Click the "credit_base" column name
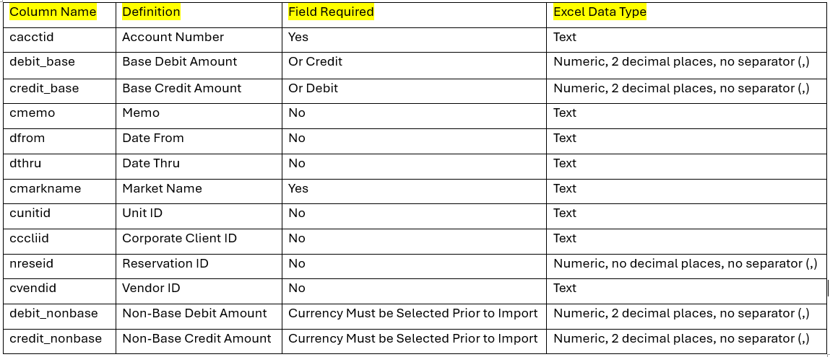The image size is (830, 357). point(44,88)
